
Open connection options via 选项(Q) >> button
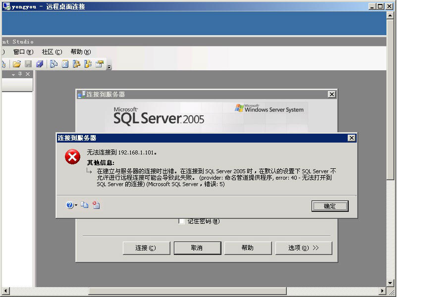click(x=304, y=248)
